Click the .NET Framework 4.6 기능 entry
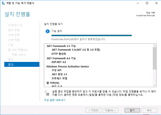This screenshot has height=115, width=161. coord(61,58)
